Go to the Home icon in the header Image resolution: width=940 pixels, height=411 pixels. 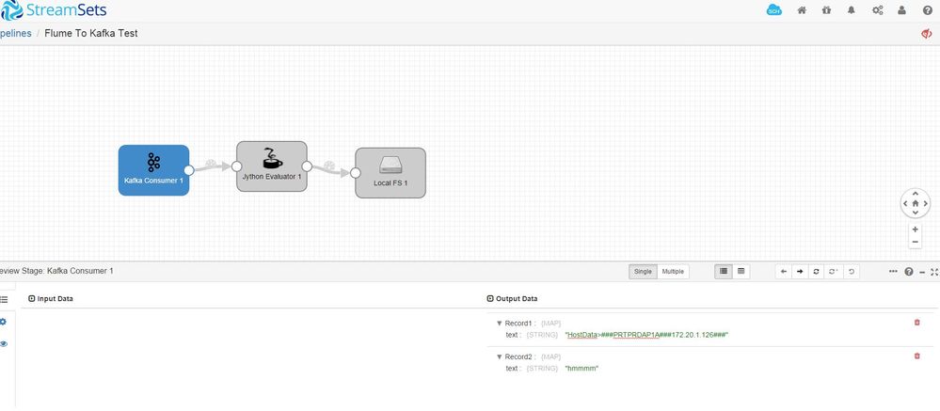802,10
